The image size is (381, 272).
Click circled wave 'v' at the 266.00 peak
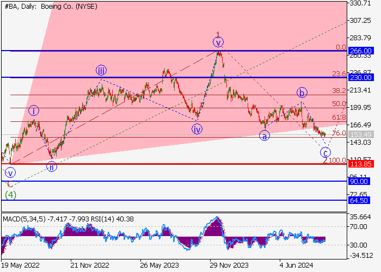click(218, 42)
